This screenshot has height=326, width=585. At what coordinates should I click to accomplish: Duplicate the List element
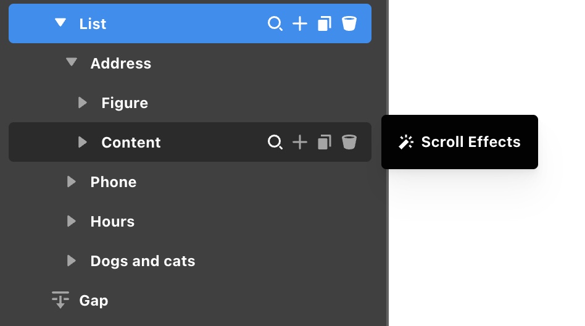click(325, 24)
